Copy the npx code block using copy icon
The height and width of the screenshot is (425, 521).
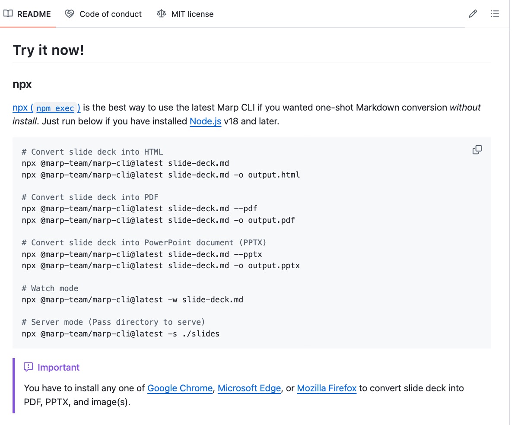point(477,149)
